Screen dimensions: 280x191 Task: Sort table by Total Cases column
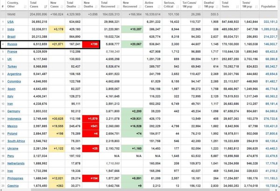click(38, 5)
